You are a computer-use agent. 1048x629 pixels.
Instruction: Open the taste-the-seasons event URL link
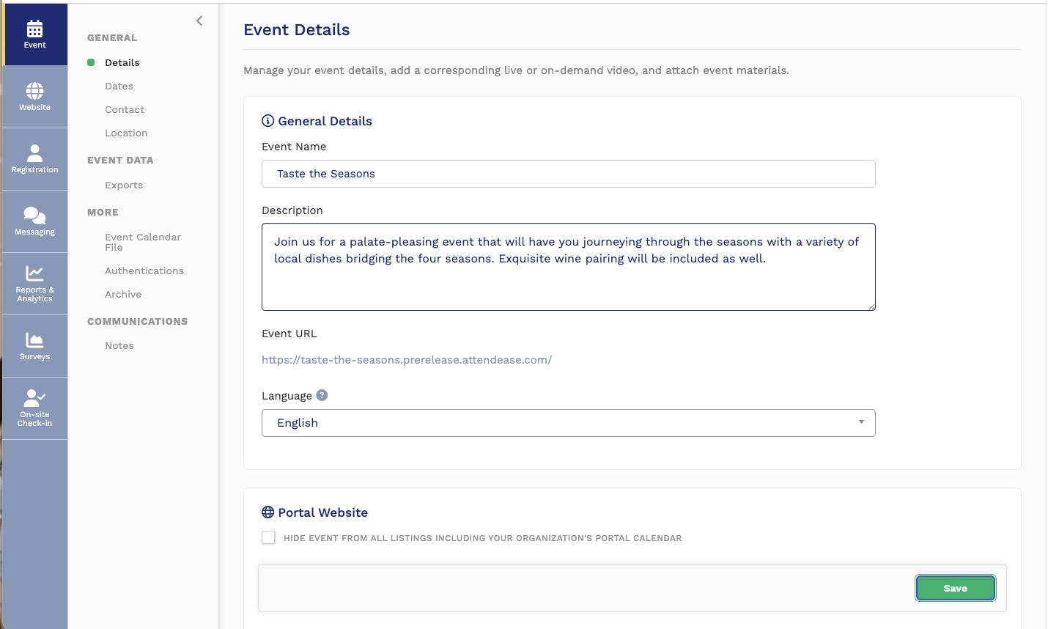coord(407,360)
